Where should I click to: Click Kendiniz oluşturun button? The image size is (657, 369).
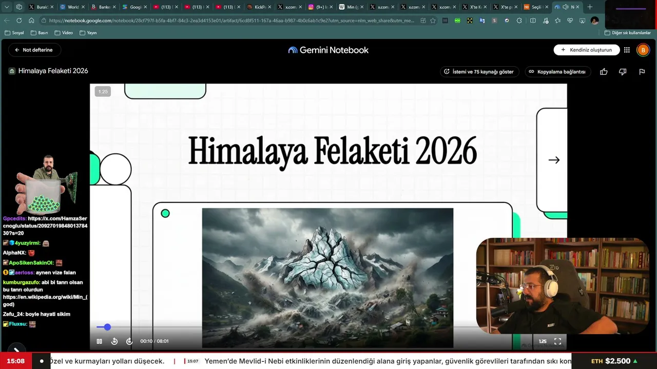[x=586, y=50]
